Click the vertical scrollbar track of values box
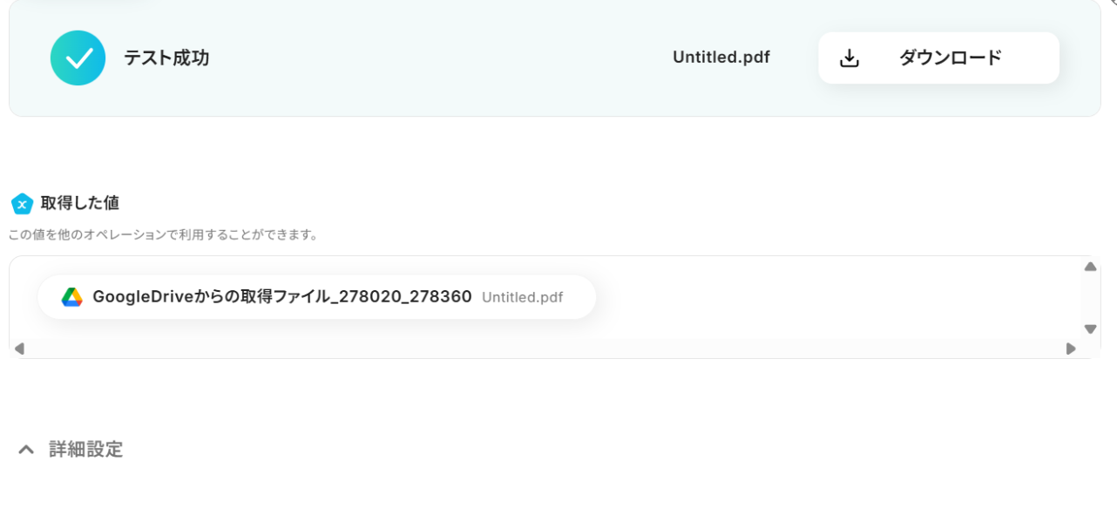Screen dimensions: 1117x508 pos(1090,298)
